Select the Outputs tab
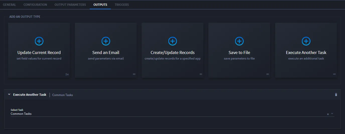 click(x=100, y=4)
